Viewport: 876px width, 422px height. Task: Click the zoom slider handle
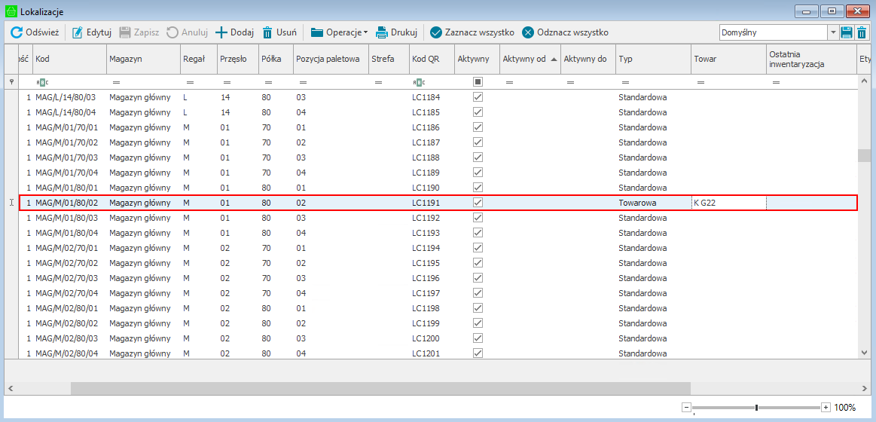[x=756, y=407]
